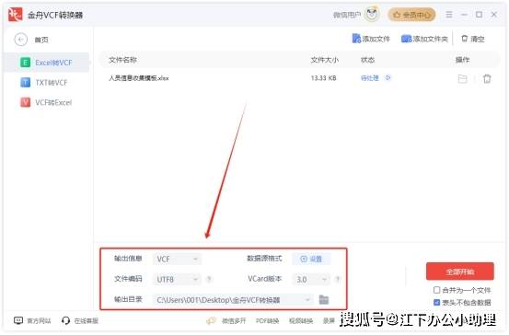Switch to the TXT转VCF sidebar tab
The height and width of the screenshot is (335, 509).
(x=46, y=83)
